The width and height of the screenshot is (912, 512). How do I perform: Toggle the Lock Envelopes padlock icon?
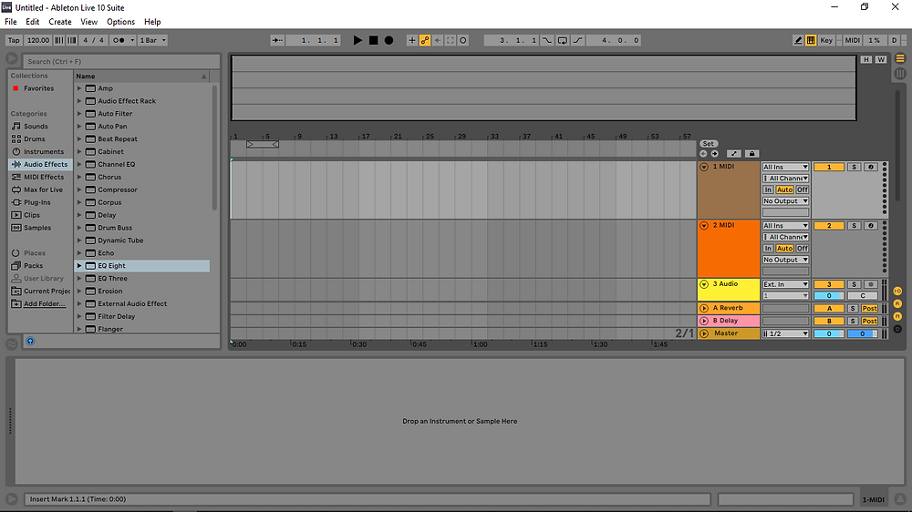751,154
